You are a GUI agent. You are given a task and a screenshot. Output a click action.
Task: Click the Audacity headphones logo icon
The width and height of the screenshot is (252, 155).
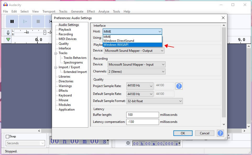(6, 5)
